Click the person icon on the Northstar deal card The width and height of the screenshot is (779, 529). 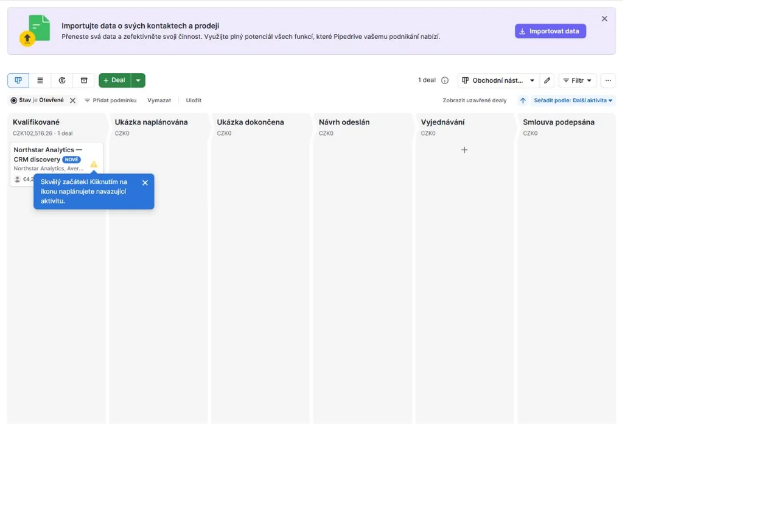click(x=18, y=180)
